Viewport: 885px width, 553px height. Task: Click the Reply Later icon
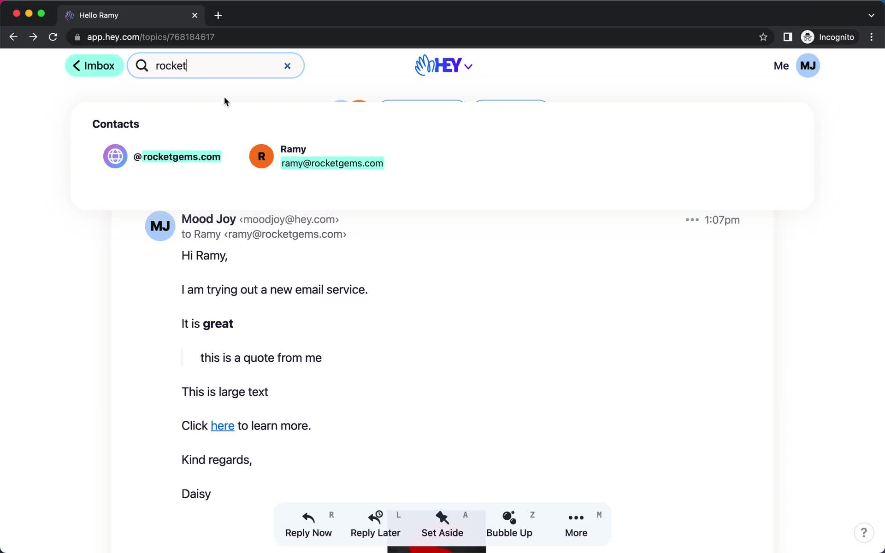tap(375, 517)
